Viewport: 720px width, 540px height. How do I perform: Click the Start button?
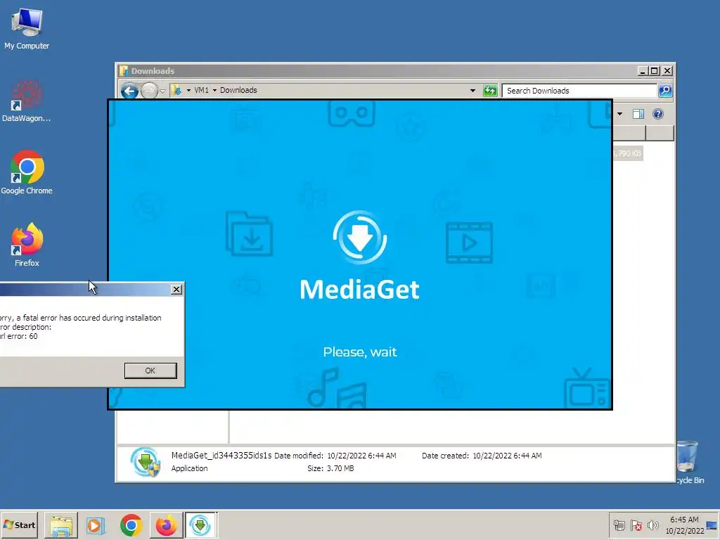point(19,525)
